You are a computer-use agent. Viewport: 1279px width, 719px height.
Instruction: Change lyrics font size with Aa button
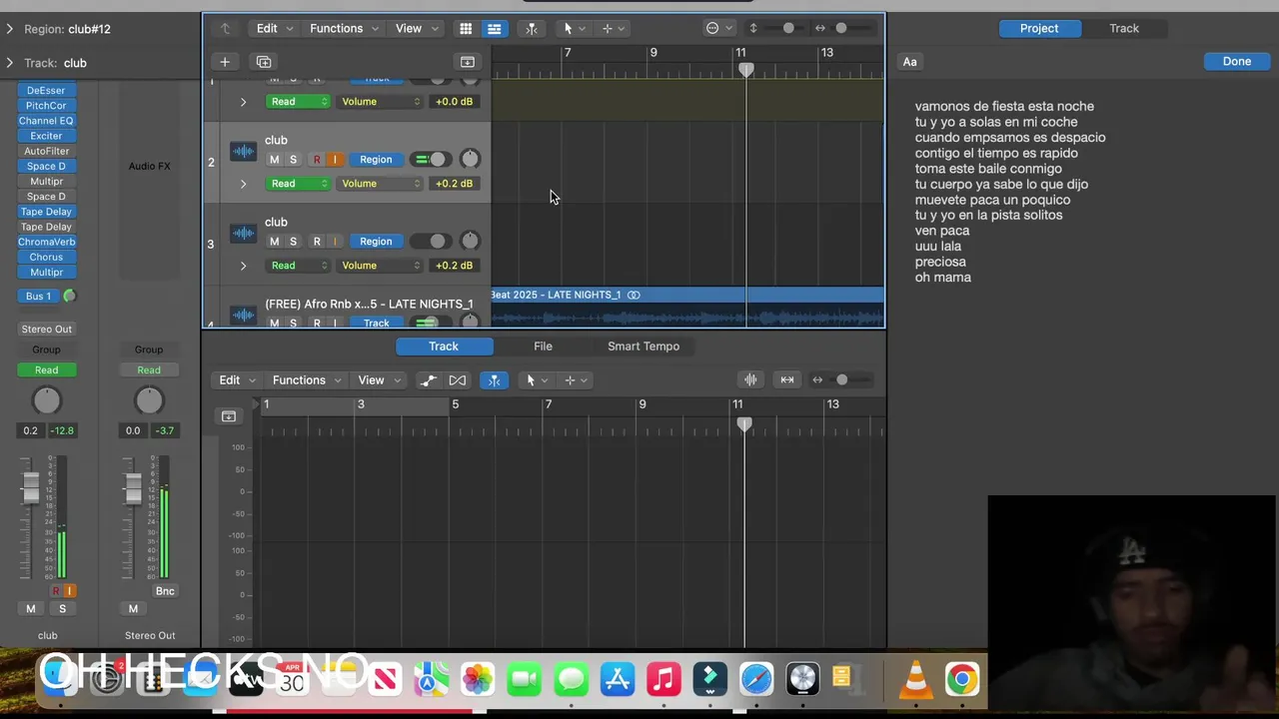coord(910,62)
